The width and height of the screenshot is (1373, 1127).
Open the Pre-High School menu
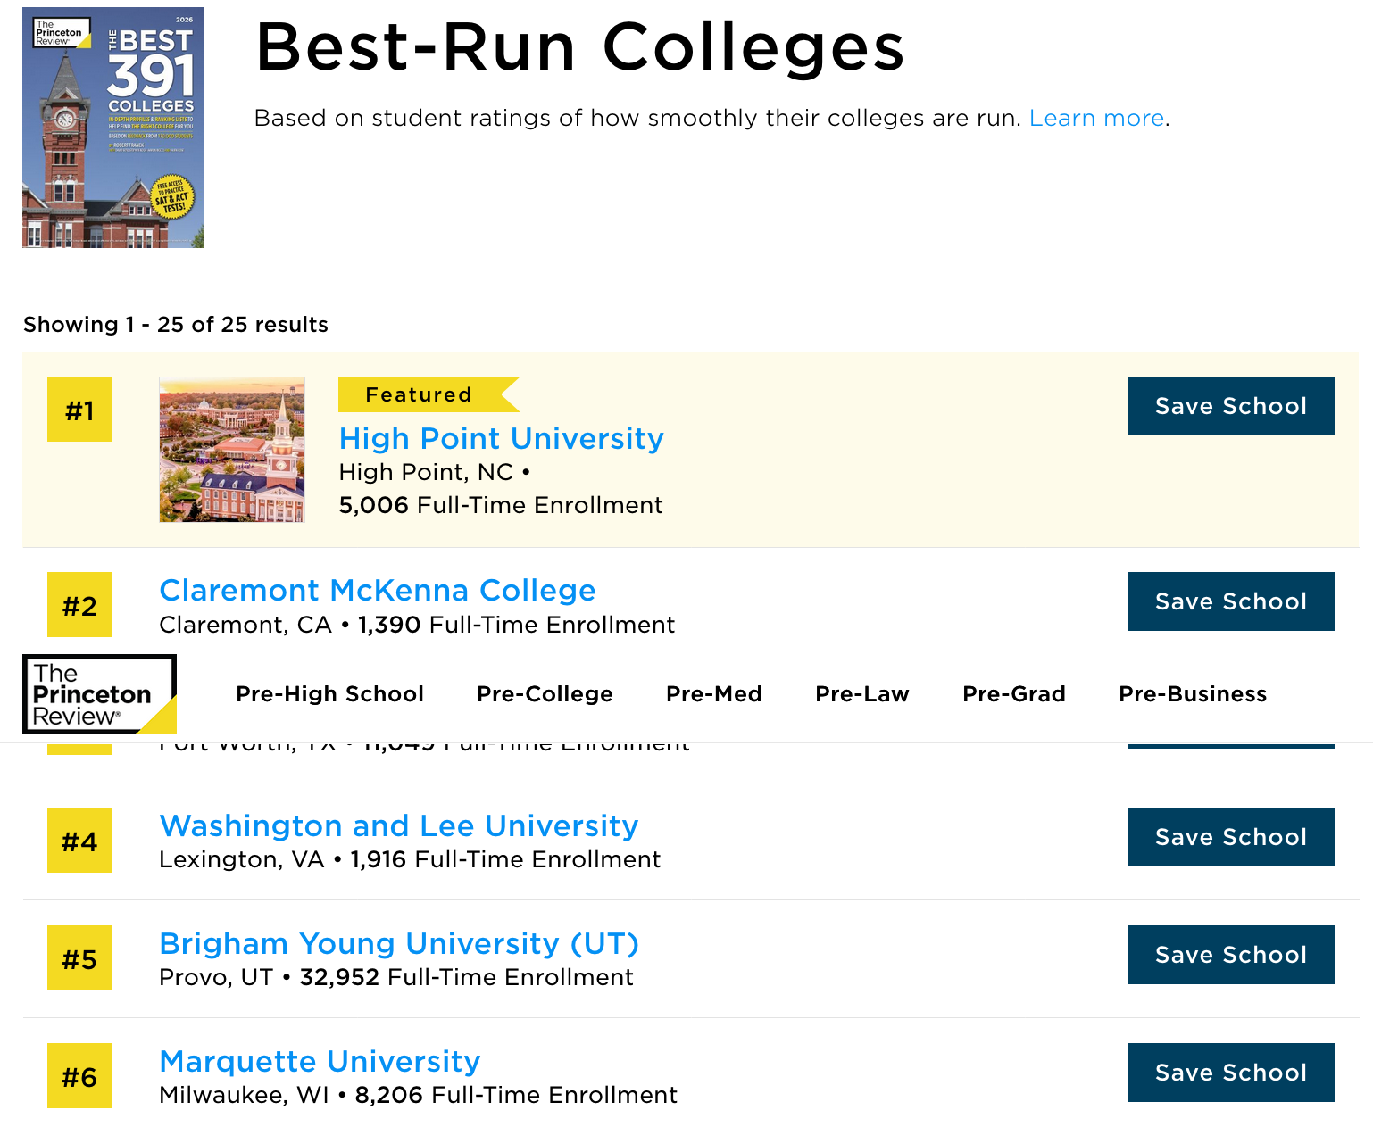coord(329,694)
